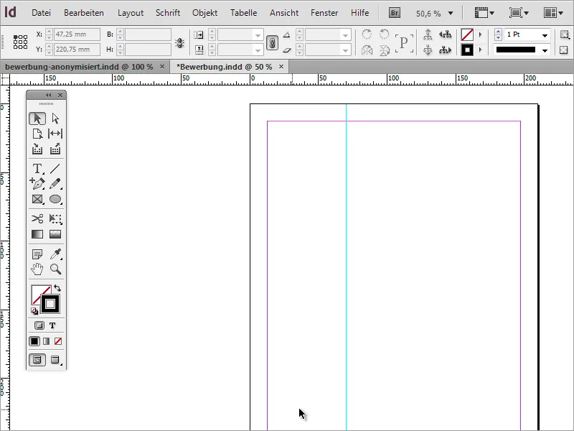
Task: Open the rotation angle dropdown
Action: point(345,35)
